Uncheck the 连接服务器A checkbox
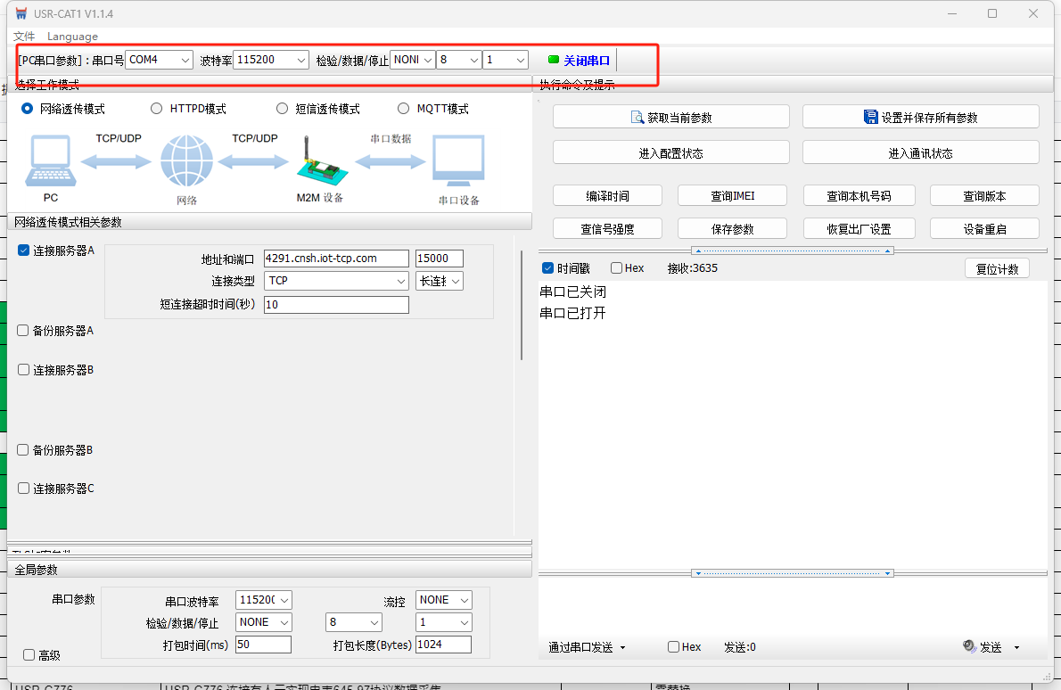Screen dimensions: 1061x690 (24, 251)
